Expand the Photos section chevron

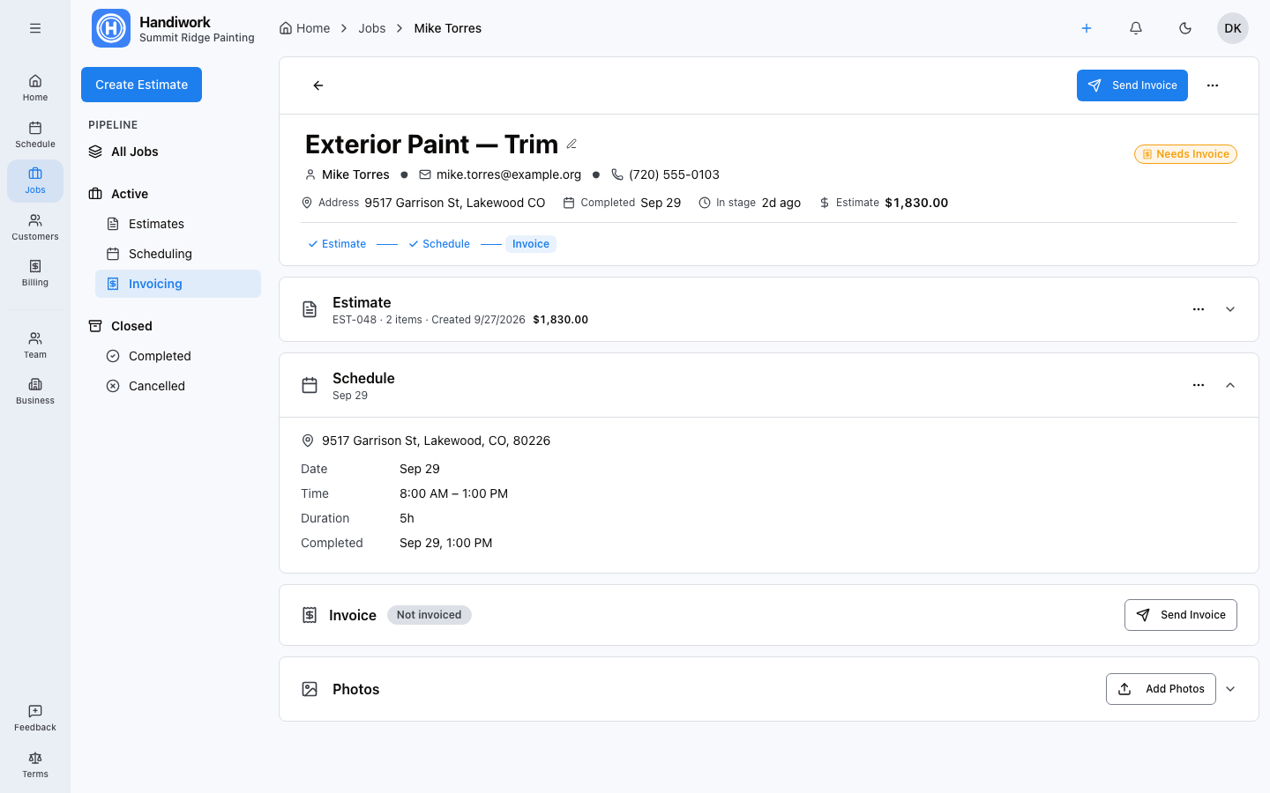click(x=1230, y=689)
